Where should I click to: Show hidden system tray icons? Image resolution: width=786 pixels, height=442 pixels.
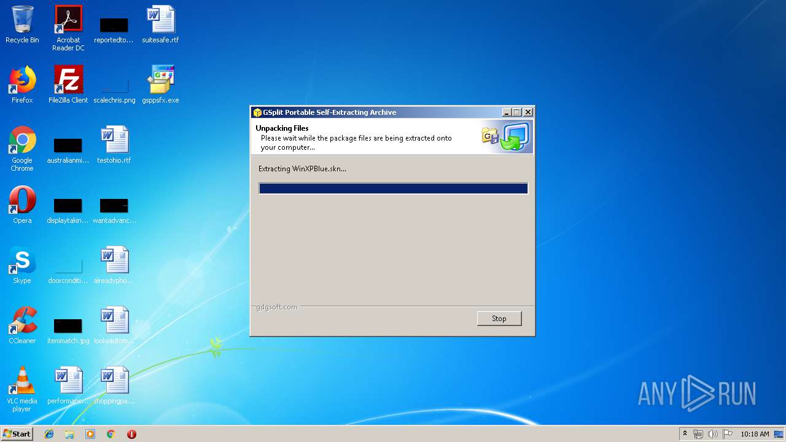coord(685,434)
